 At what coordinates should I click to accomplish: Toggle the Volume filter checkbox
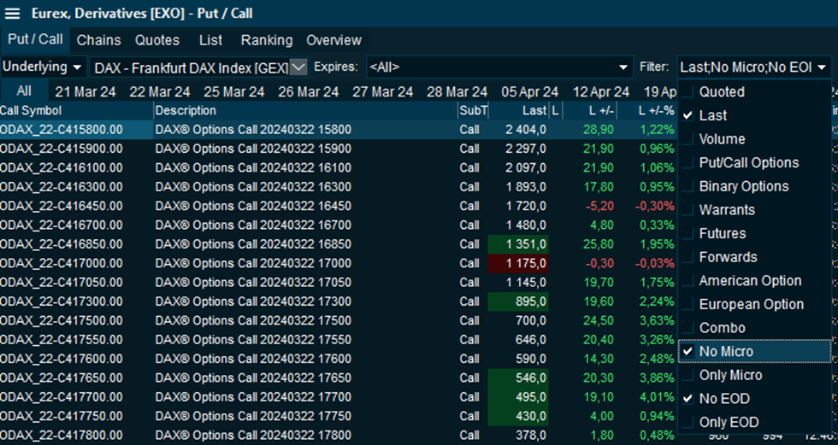pos(688,139)
